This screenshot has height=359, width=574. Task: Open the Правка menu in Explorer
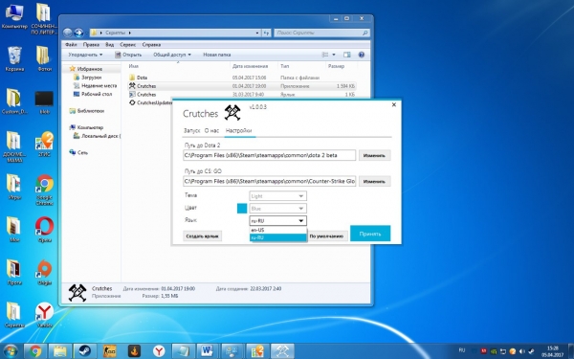coord(91,45)
